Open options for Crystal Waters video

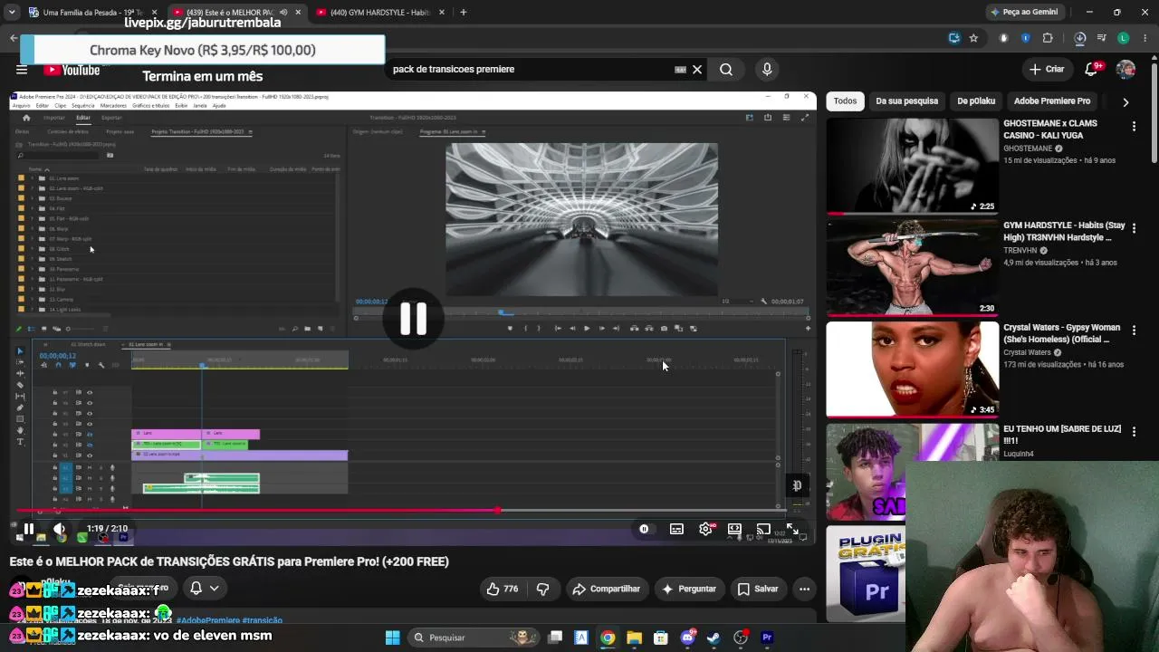click(1134, 331)
